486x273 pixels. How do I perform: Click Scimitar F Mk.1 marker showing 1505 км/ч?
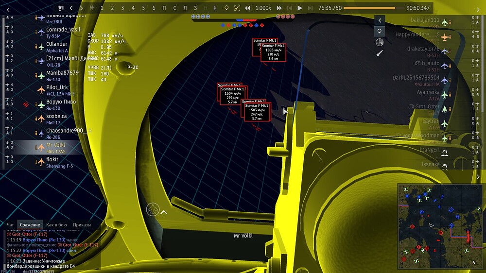coord(273,52)
